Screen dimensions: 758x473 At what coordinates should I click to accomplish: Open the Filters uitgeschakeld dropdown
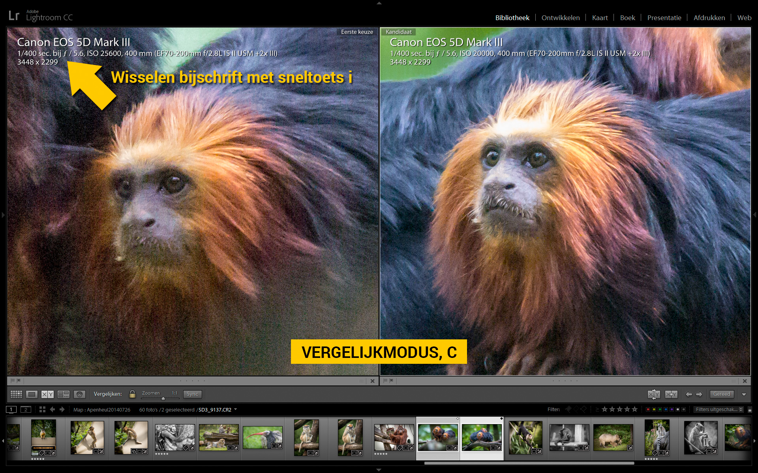pyautogui.click(x=719, y=410)
